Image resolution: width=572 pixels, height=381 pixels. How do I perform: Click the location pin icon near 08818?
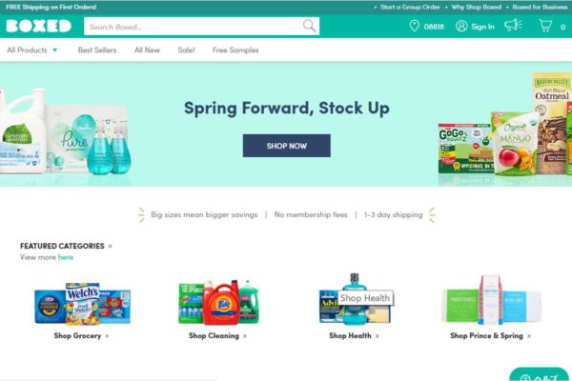[414, 26]
